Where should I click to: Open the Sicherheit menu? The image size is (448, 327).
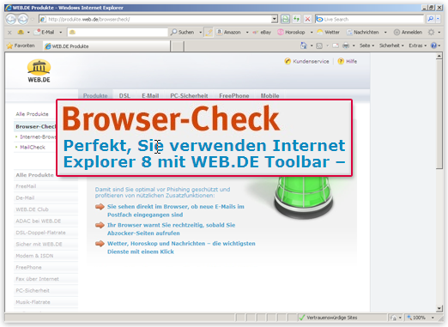[391, 45]
